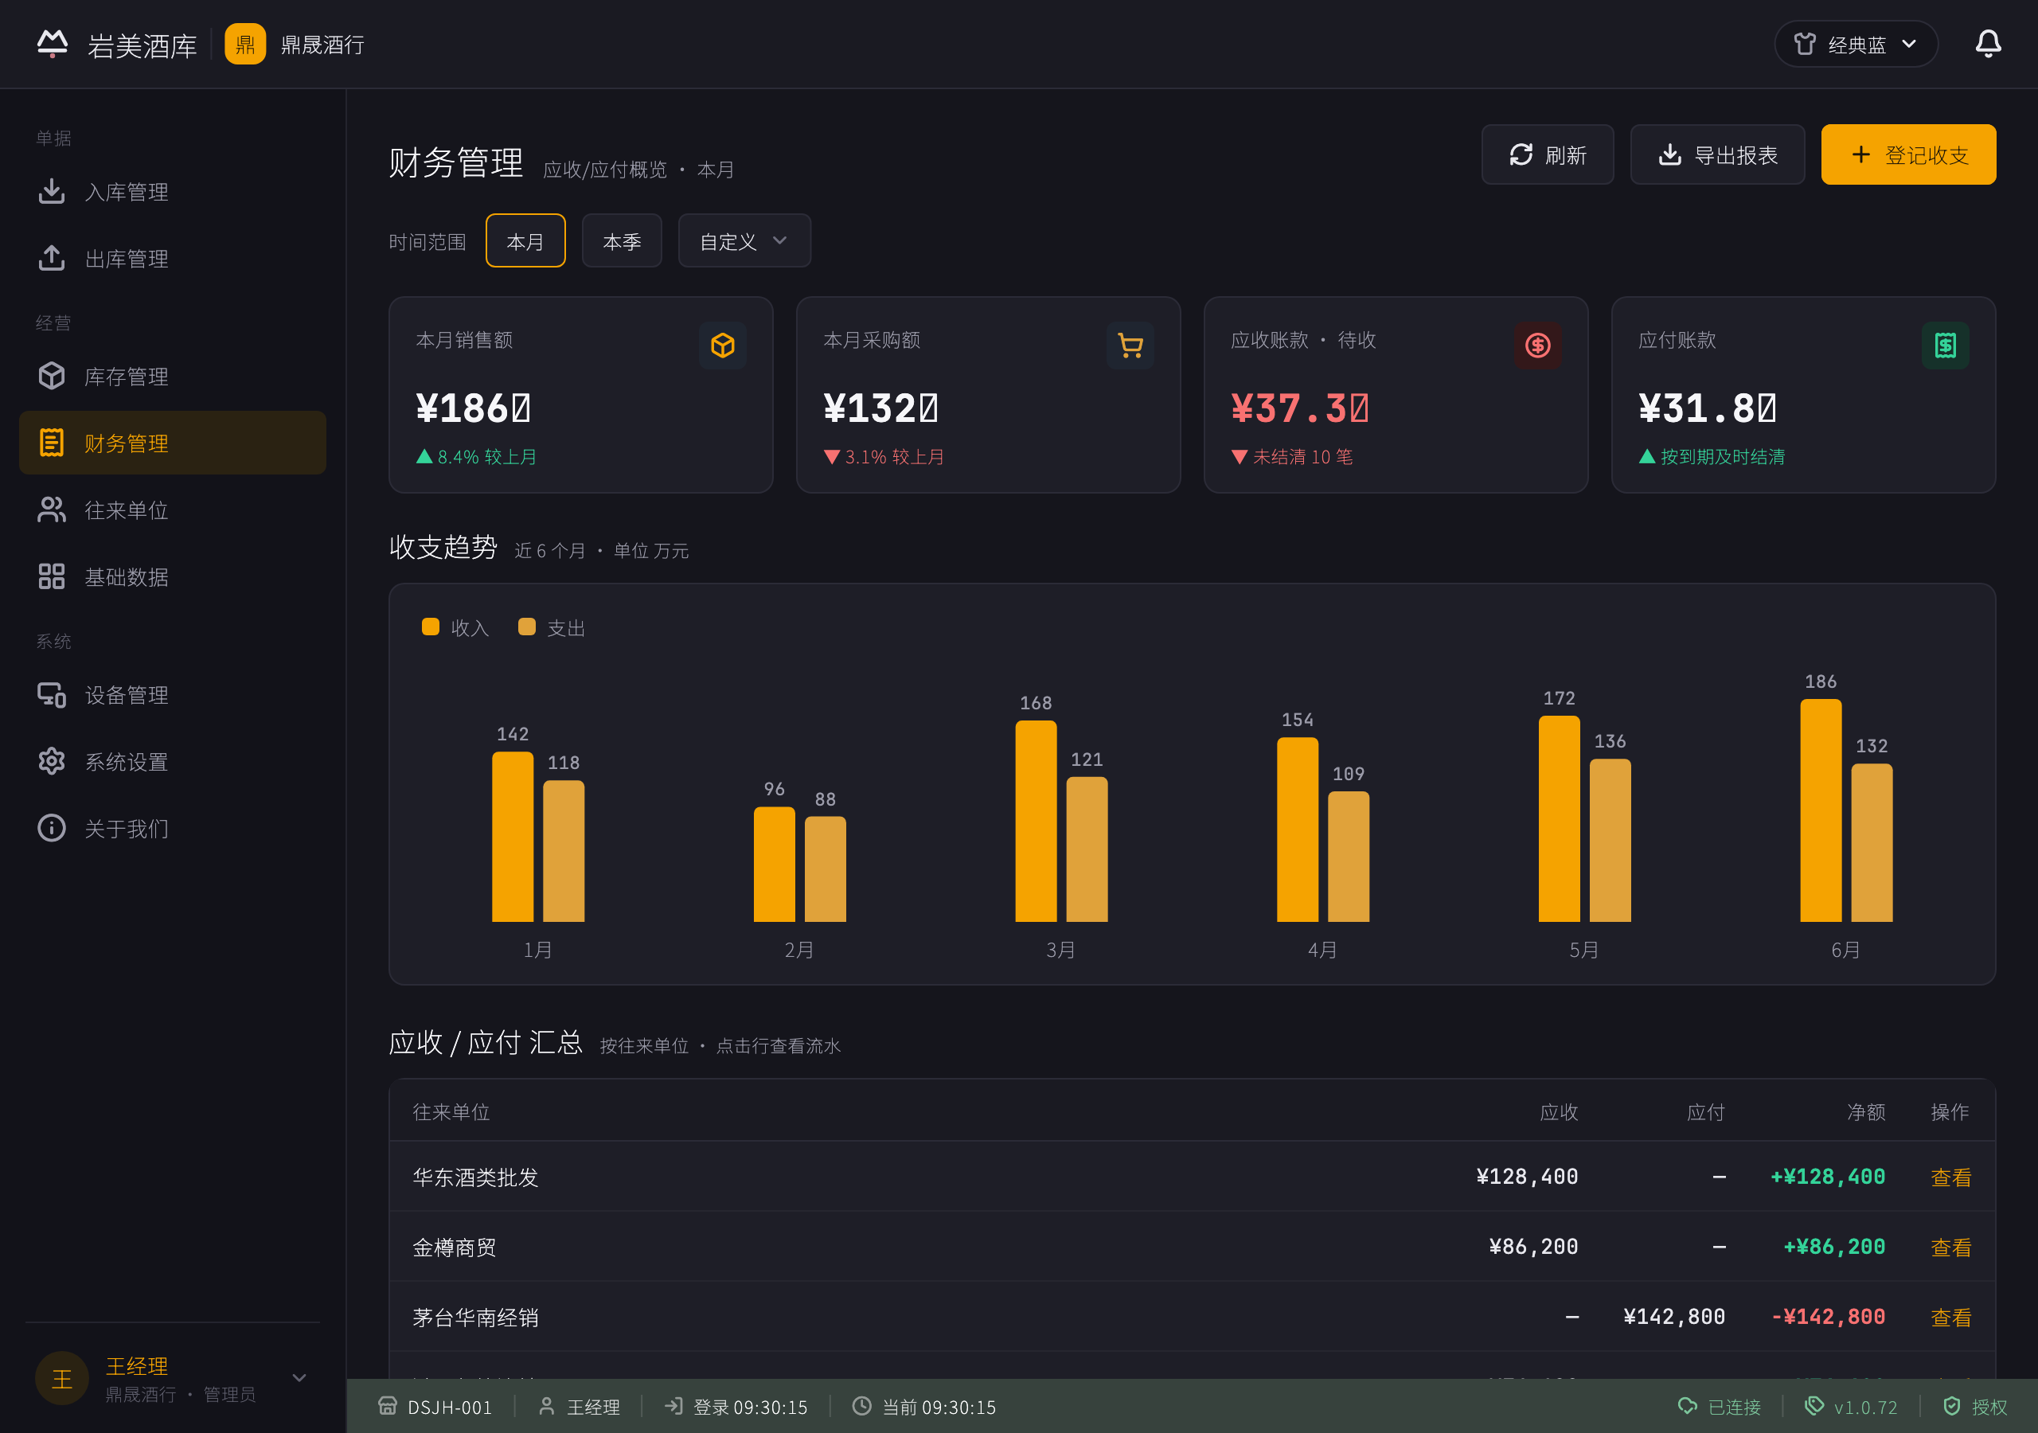Screen dimensions: 2038x1433
Task: Open 设备管理 in the sidebar
Action: tap(172, 694)
